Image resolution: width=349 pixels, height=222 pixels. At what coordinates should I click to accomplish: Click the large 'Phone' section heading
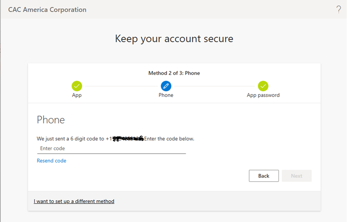point(51,120)
